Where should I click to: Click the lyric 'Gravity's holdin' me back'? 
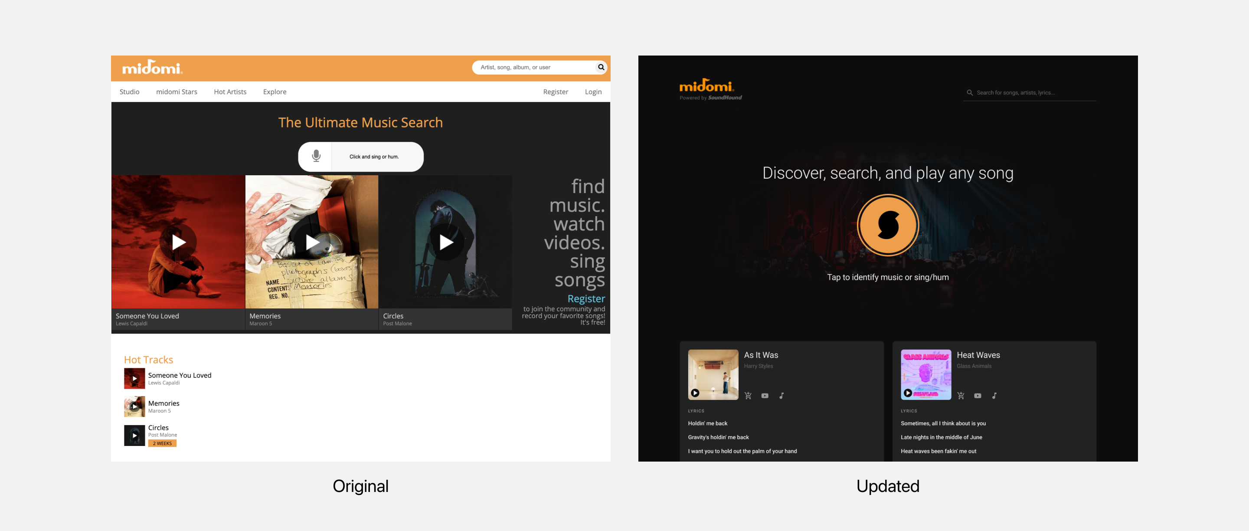tap(718, 437)
